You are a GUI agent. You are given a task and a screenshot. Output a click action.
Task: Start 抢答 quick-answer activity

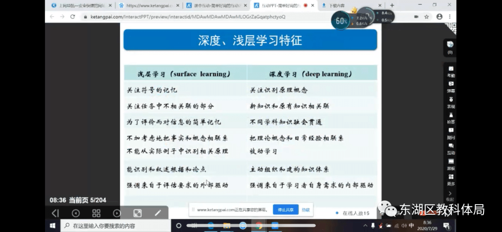pos(450,118)
